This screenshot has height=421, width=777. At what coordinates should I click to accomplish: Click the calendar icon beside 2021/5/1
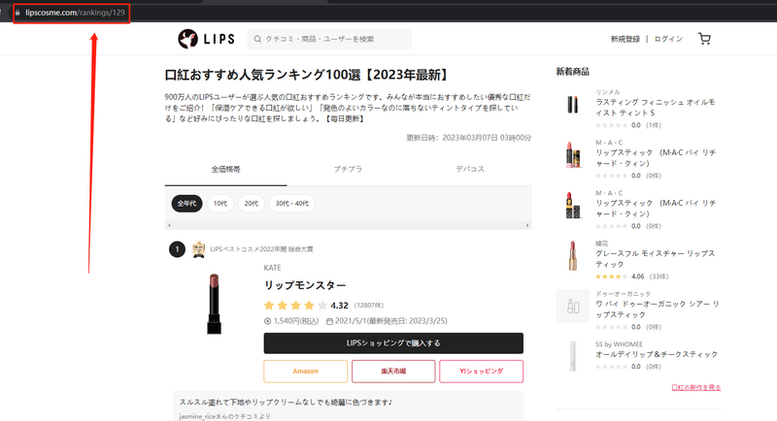(329, 321)
